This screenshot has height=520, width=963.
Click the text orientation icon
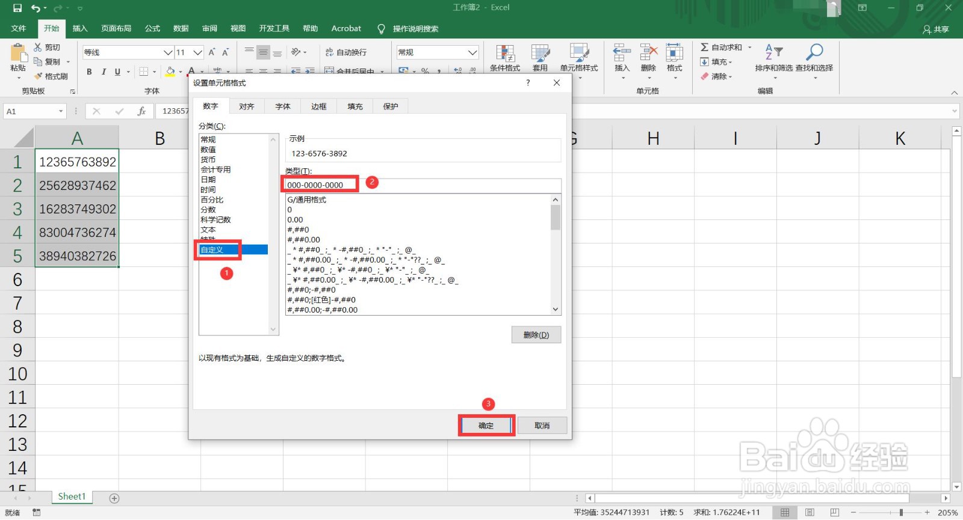point(296,52)
